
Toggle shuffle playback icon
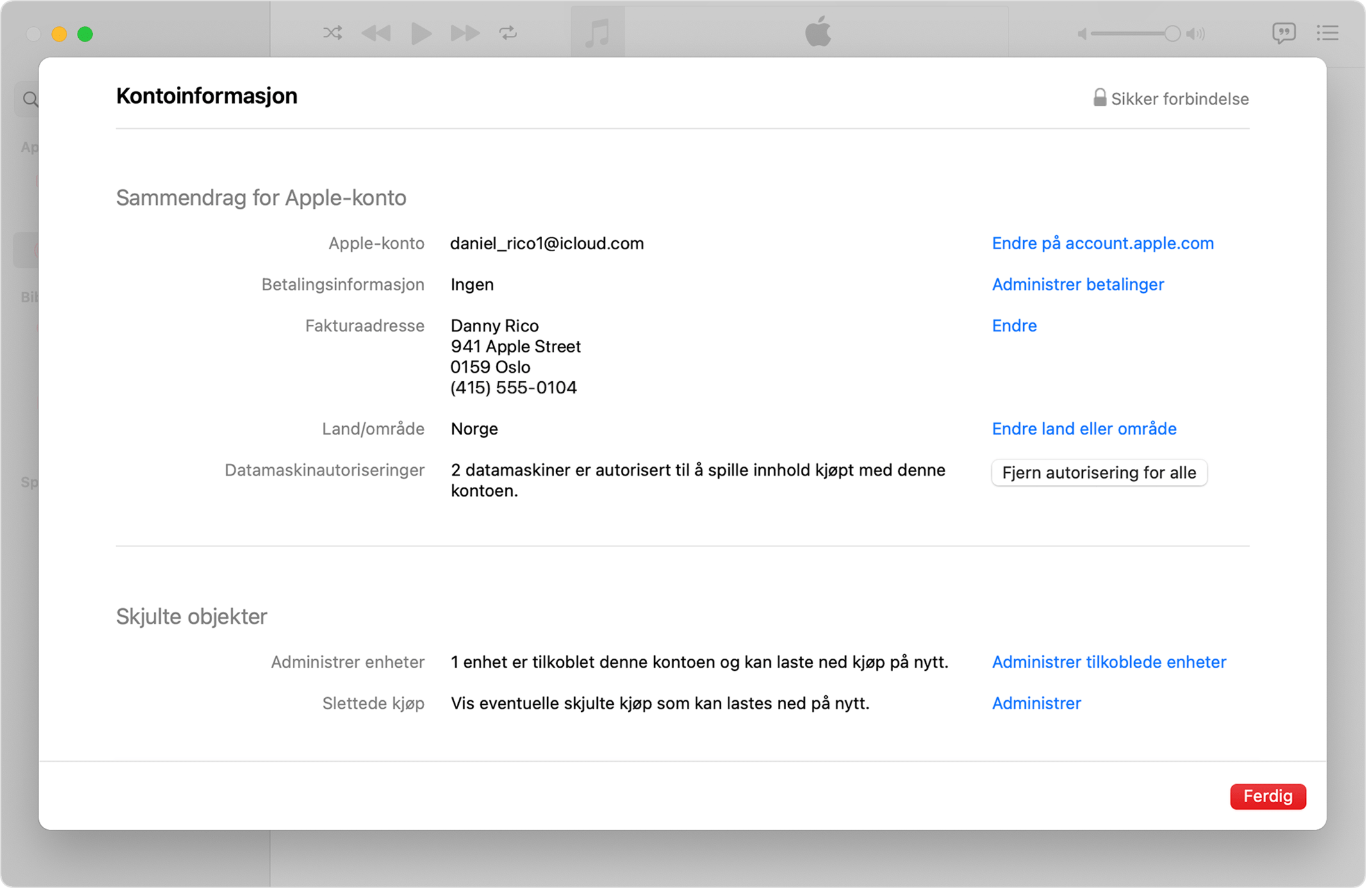[x=333, y=33]
